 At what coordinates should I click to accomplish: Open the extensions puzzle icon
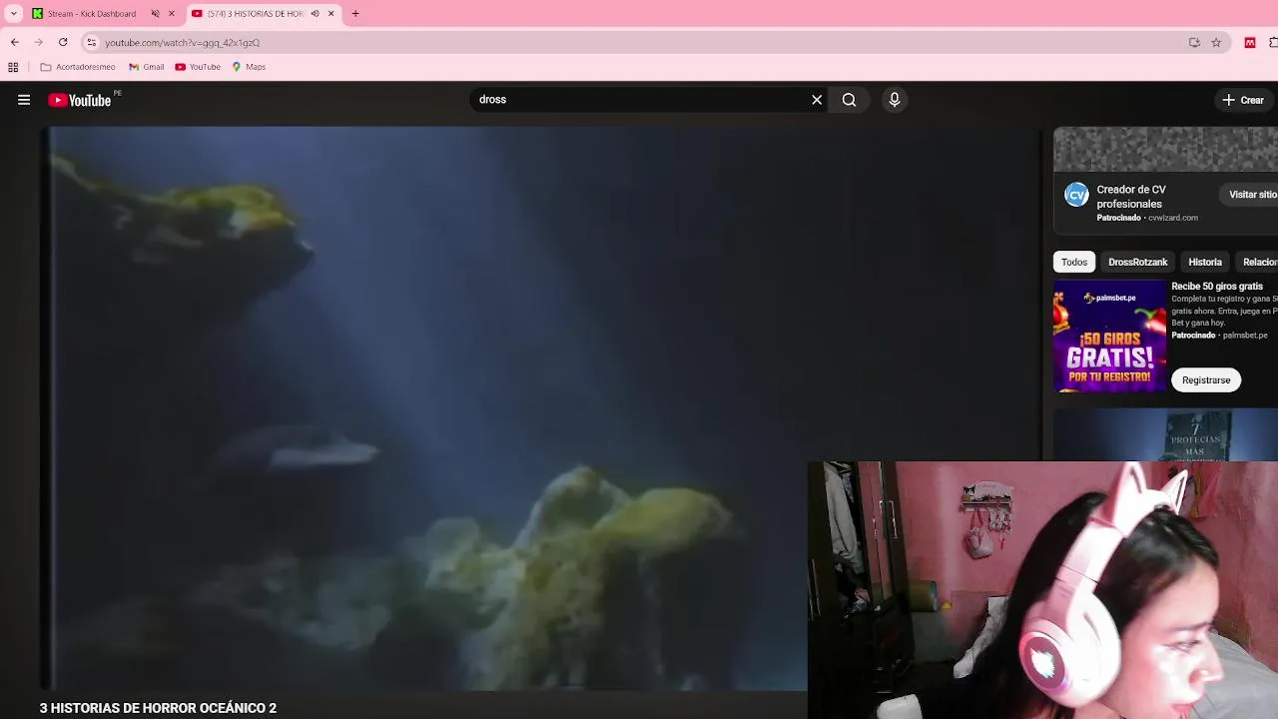click(x=1273, y=42)
